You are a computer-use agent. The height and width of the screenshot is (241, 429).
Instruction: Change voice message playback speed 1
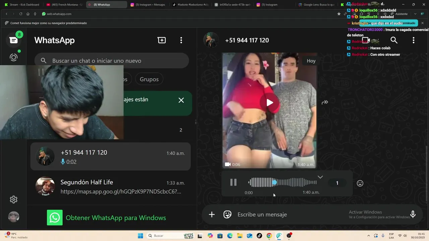click(337, 183)
